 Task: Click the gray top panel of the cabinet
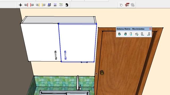coord(58,20)
